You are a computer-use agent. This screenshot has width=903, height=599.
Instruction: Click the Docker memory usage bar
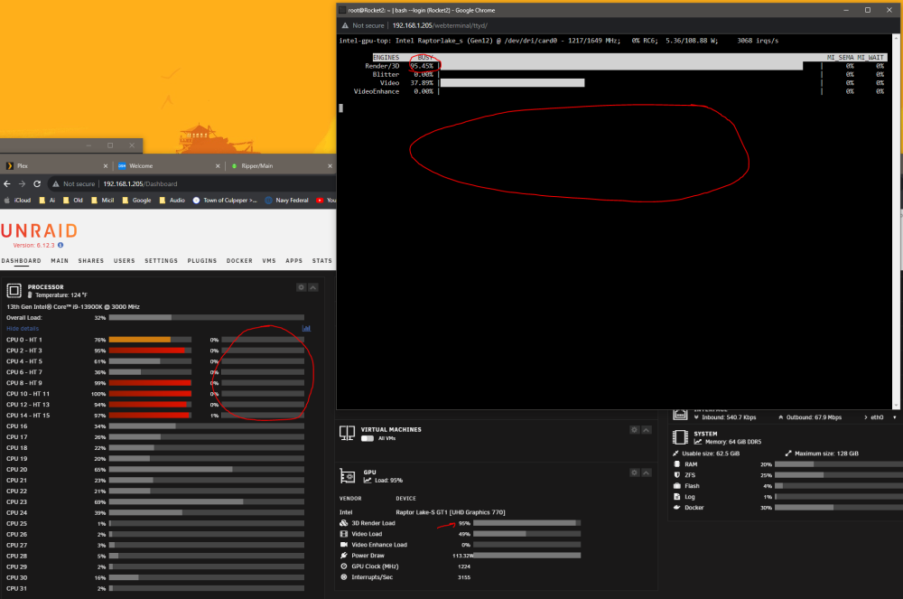click(839, 508)
